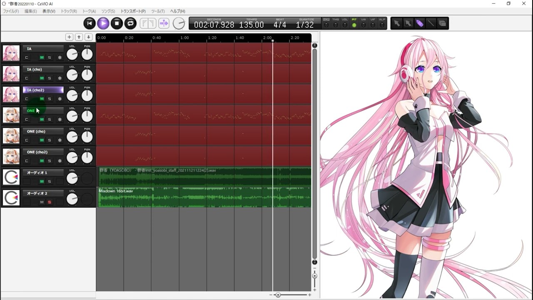Select the IA (cho) track name
This screenshot has height=300, width=533.
click(x=43, y=69)
